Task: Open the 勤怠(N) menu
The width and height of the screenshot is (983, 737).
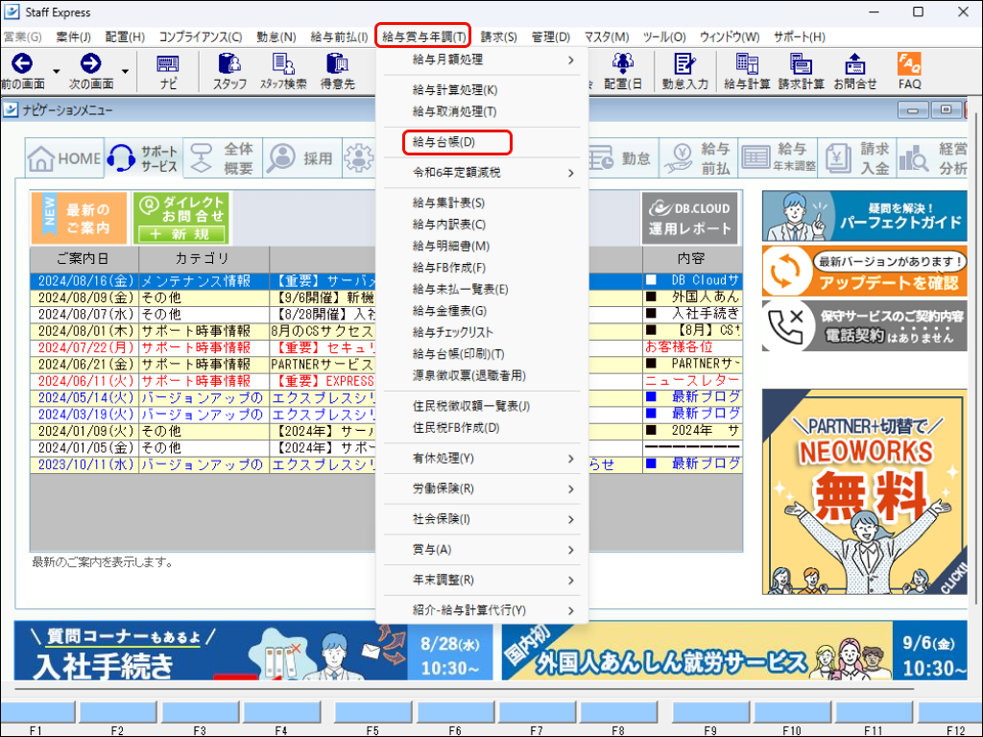Action: (x=276, y=37)
